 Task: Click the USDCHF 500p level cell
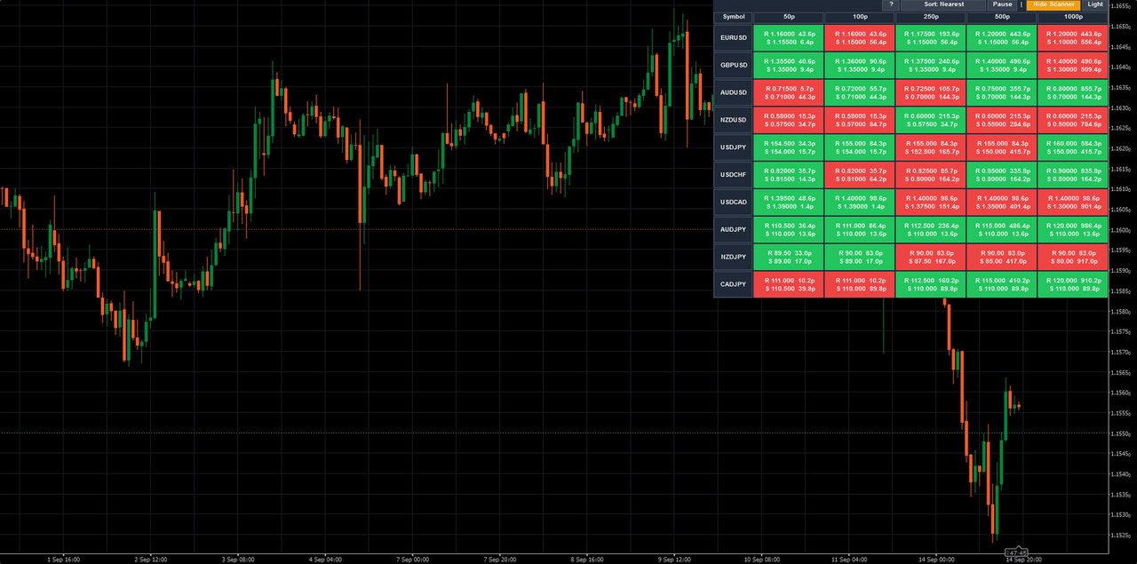(x=1002, y=175)
